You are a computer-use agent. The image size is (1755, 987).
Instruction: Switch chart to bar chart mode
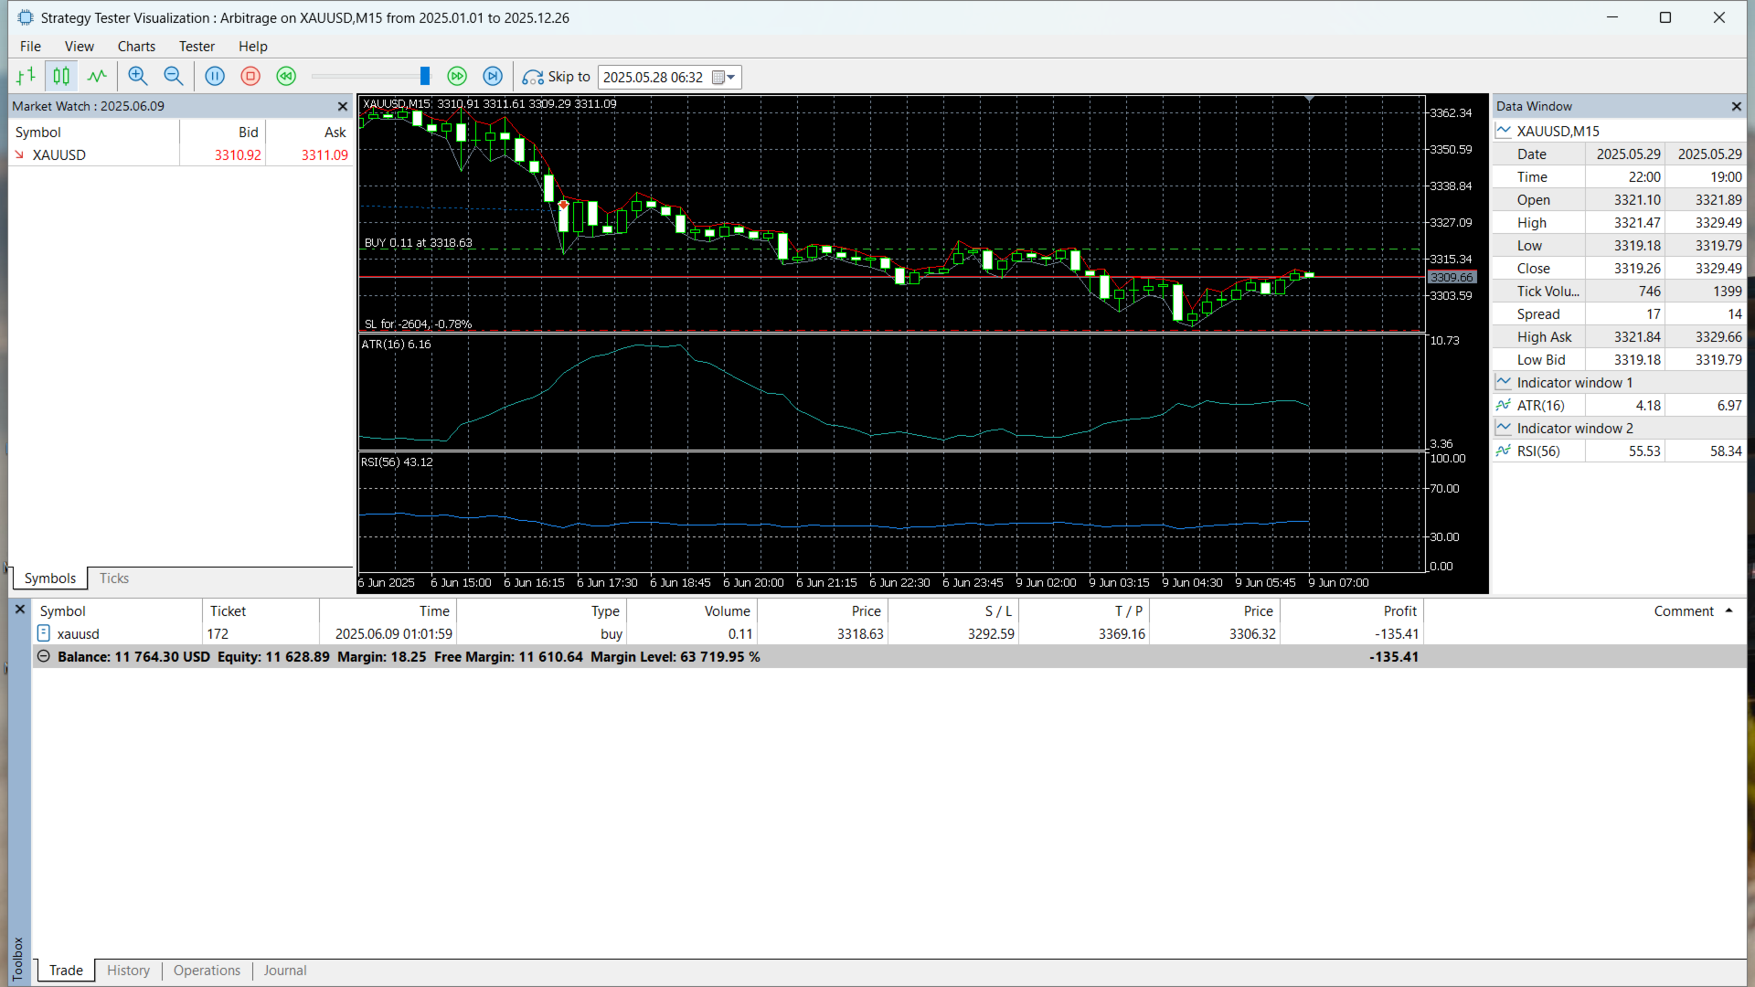click(x=26, y=77)
